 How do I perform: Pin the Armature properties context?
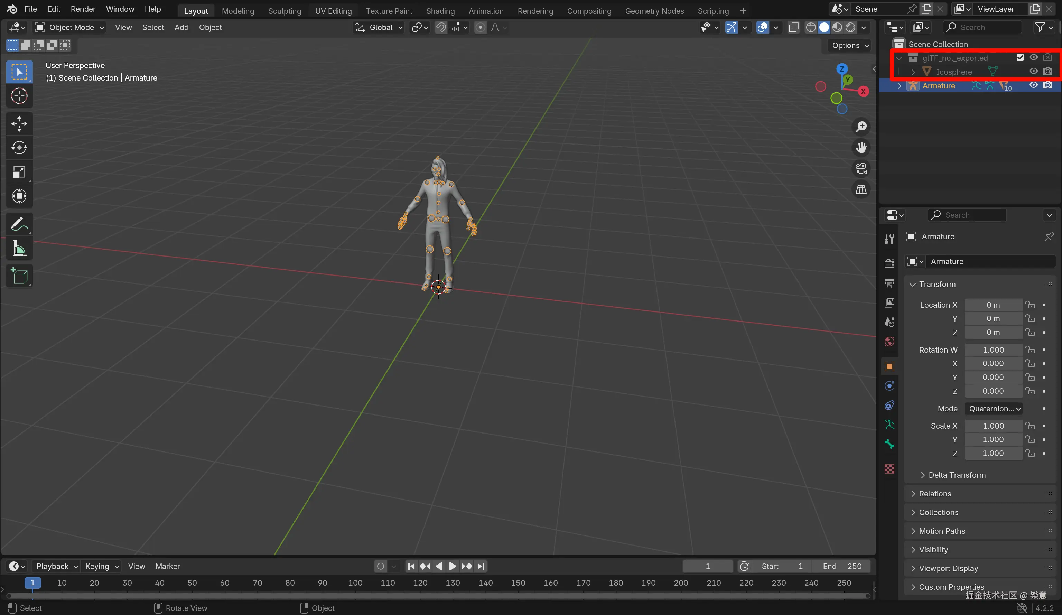[x=1049, y=236]
